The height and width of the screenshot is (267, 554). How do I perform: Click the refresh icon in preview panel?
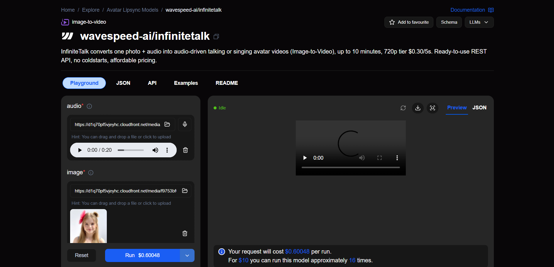click(403, 108)
